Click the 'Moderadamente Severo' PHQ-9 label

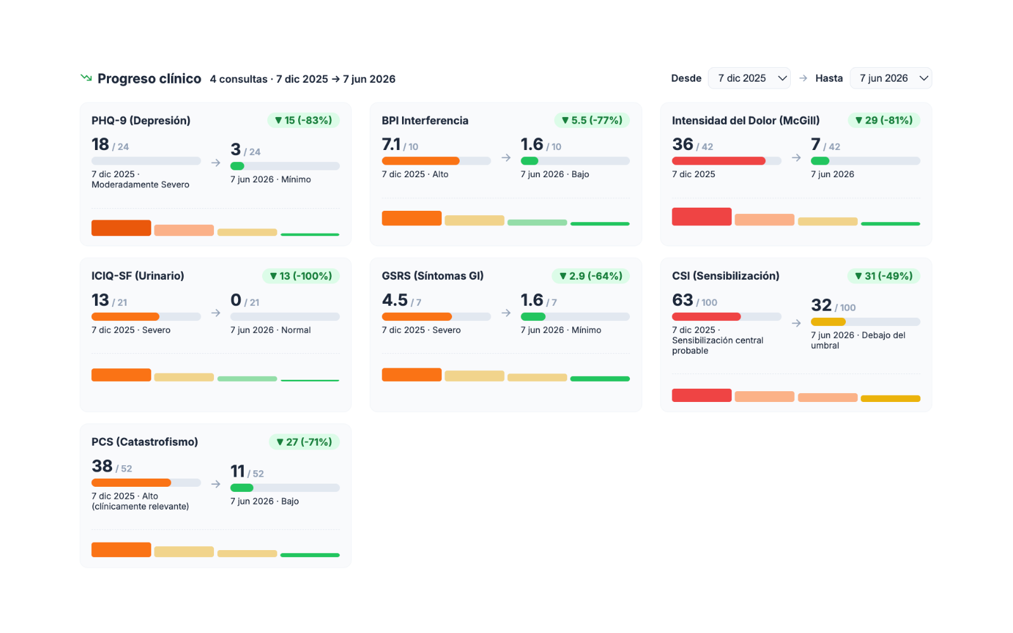[x=141, y=185]
